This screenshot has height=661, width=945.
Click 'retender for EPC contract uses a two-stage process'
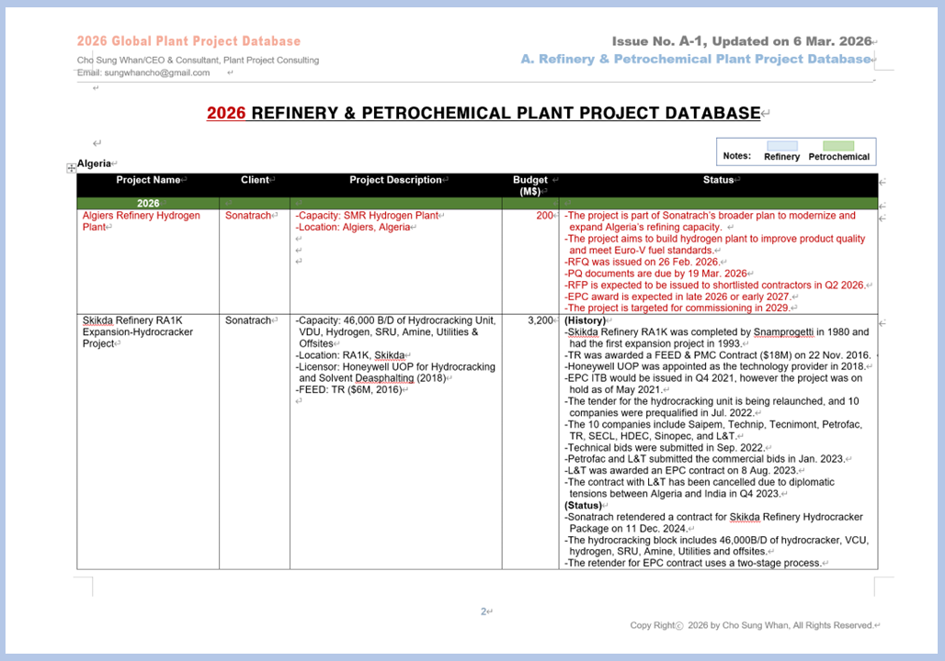(x=693, y=564)
